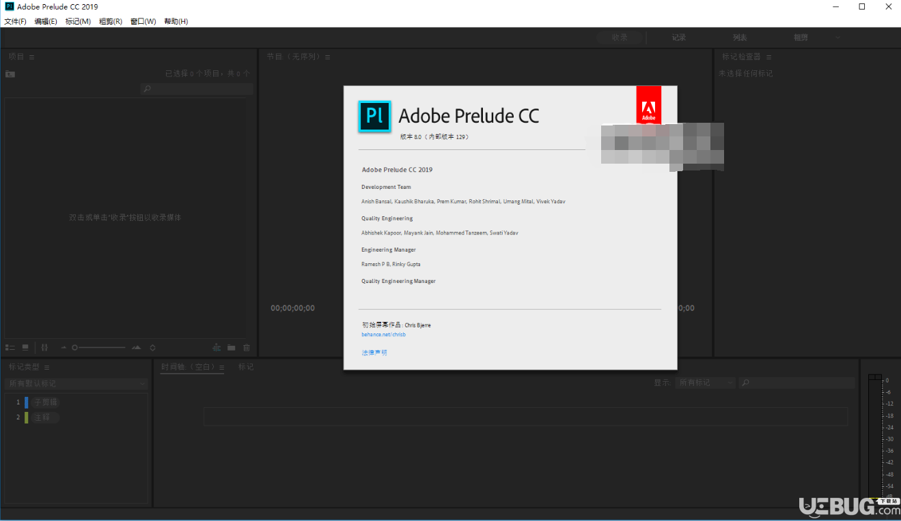This screenshot has width=901, height=521.
Task: Click the trash delete icon in Project panel
Action: pos(247,348)
